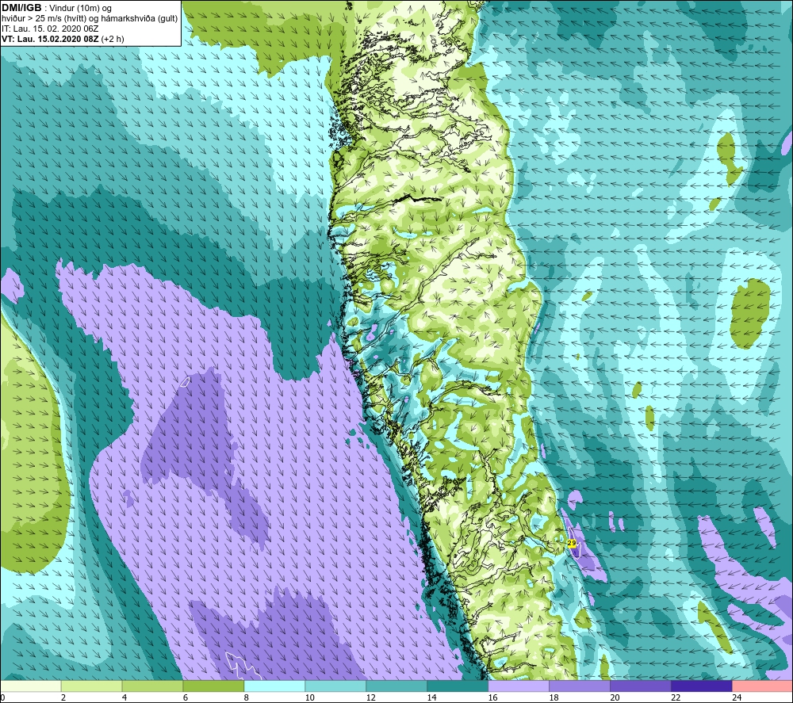This screenshot has width=793, height=703.
Task: Click the legend scale value 10
Action: click(x=309, y=697)
